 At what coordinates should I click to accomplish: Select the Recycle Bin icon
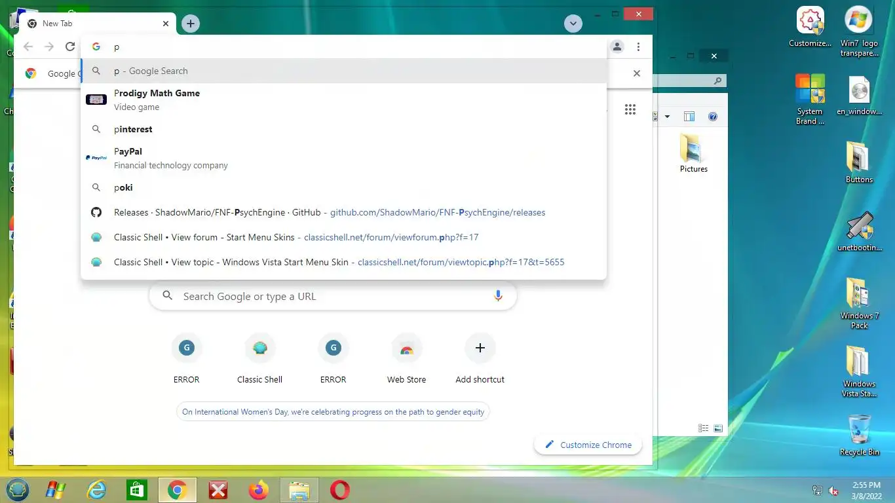[859, 435]
